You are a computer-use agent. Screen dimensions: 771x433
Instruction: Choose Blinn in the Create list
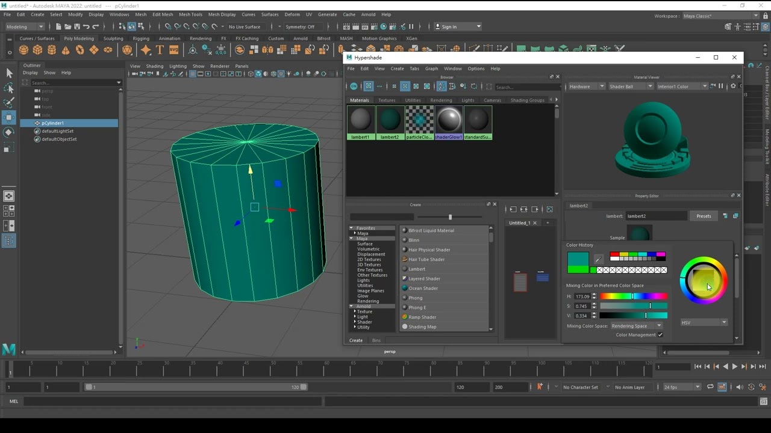point(445,240)
